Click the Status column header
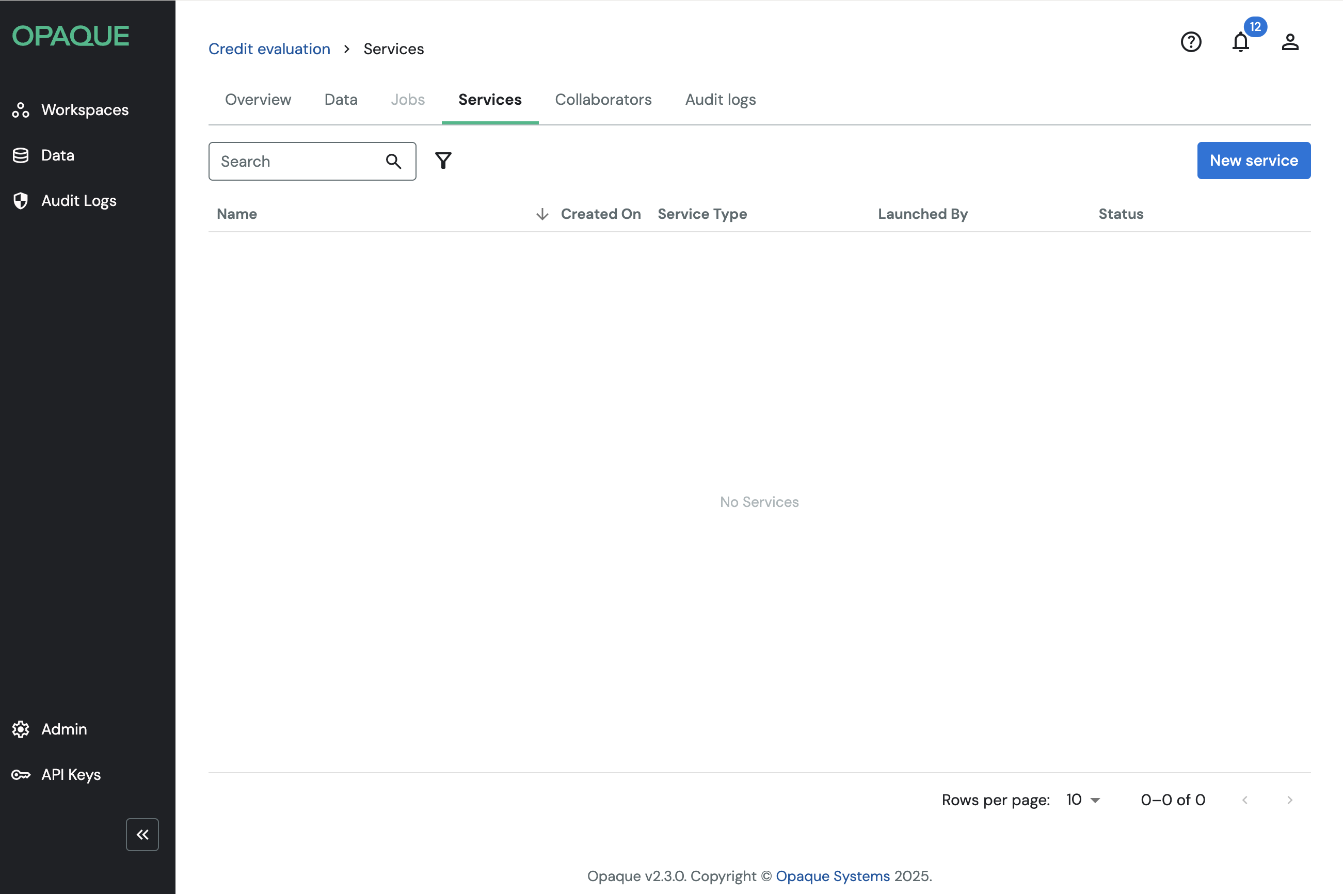 [1121, 214]
